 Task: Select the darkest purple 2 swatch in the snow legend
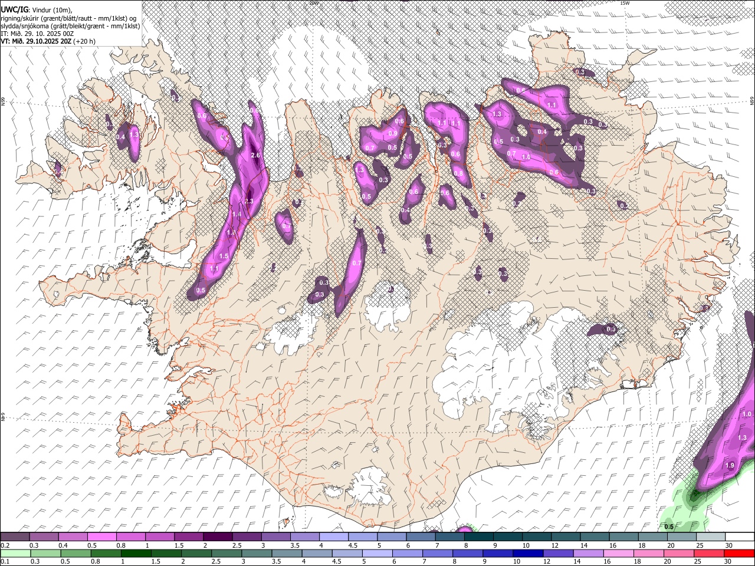click(218, 537)
